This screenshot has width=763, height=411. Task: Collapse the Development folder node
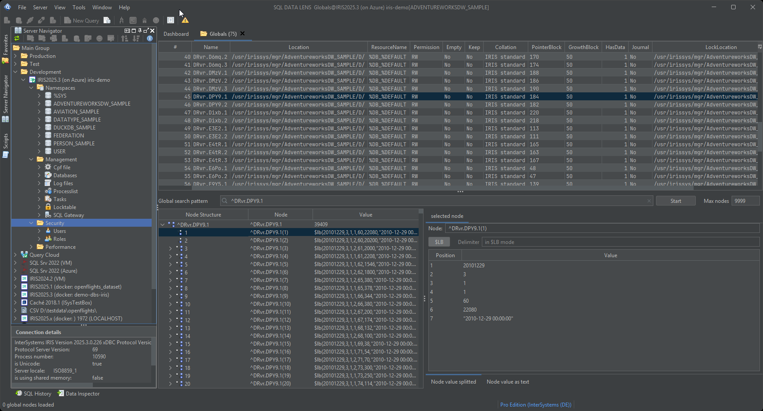[x=15, y=72]
